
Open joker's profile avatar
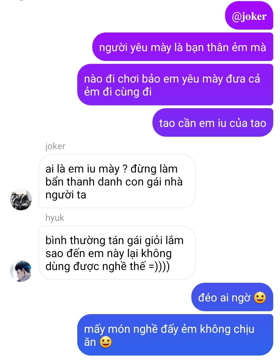21,199
